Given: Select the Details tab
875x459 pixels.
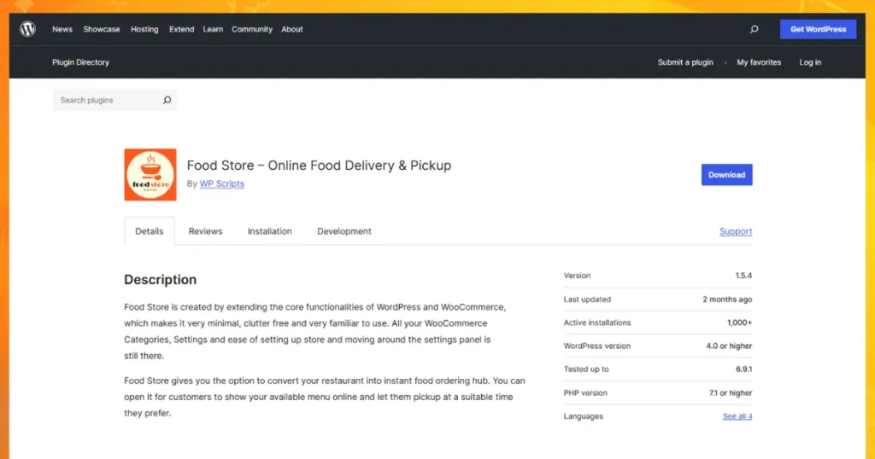Looking at the screenshot, I should [149, 231].
